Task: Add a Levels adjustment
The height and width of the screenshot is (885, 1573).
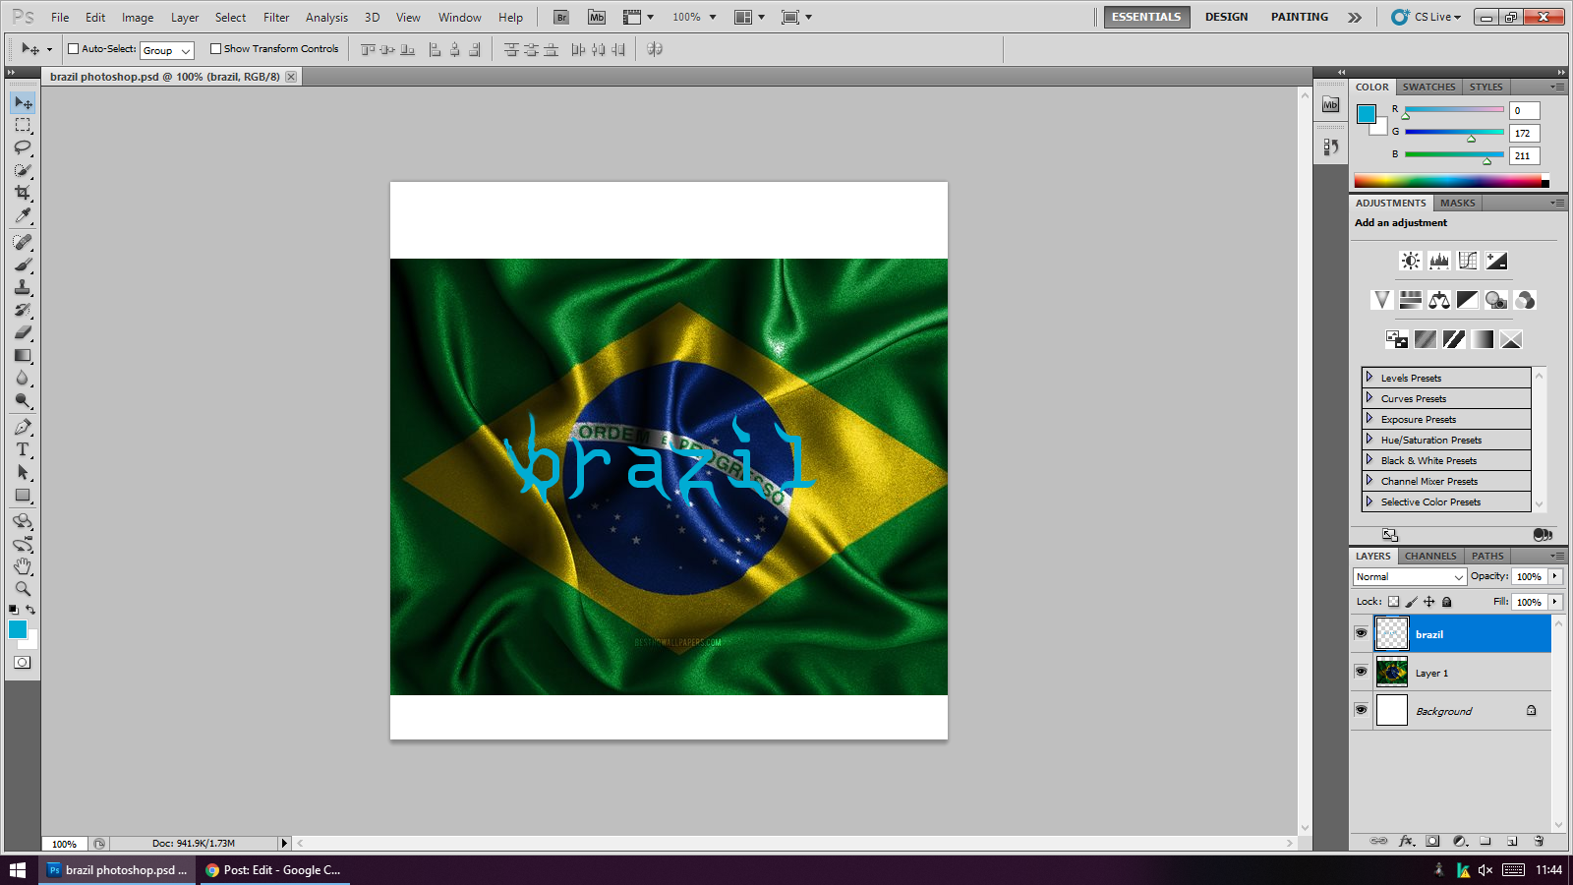Action: (x=1439, y=261)
